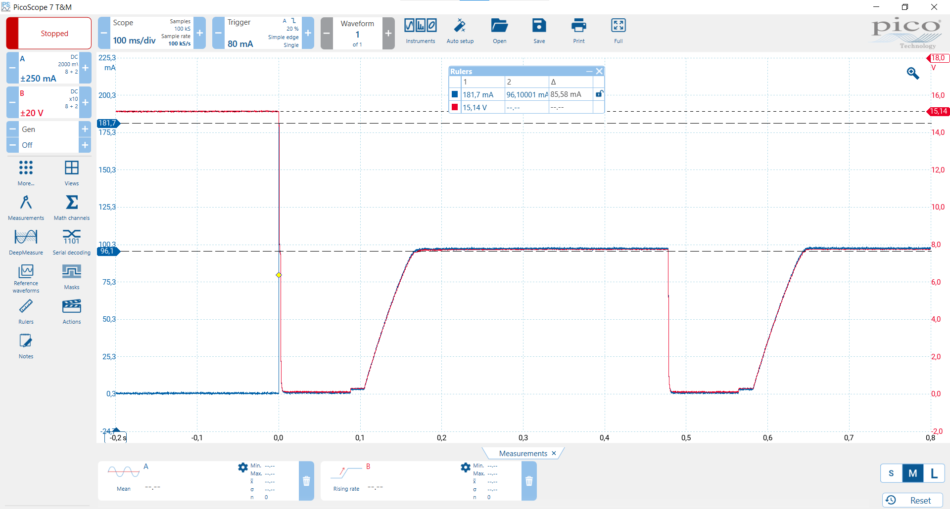Open the Measurements tool
The height and width of the screenshot is (509, 950).
(x=26, y=208)
